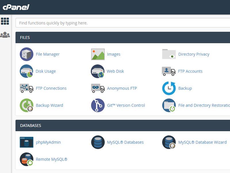
Task: Click the FTP Accounts truck icon
Action: [x=169, y=71]
